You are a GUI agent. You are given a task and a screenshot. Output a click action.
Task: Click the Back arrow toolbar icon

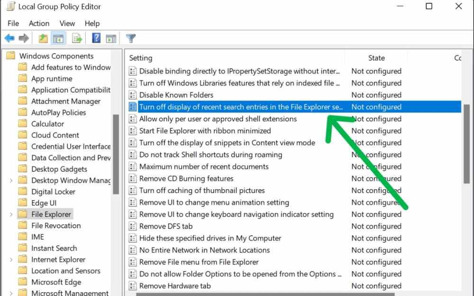(x=9, y=38)
